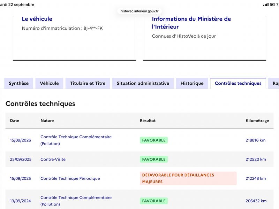Click the Favorable badge for 25/09/2025
279x209 pixels.
click(154, 159)
